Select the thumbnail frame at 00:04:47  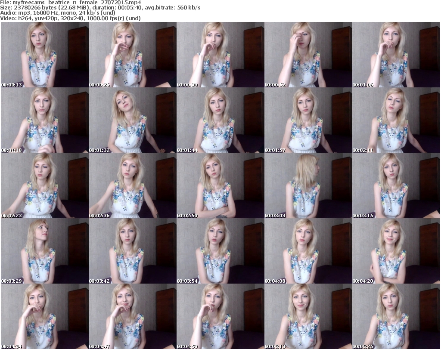(133, 316)
